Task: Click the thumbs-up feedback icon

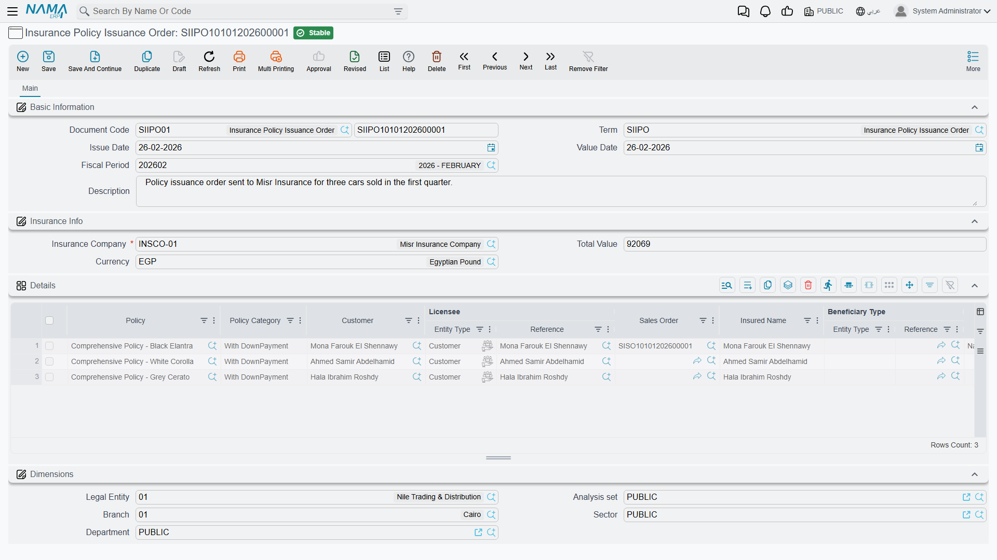Action: (787, 11)
